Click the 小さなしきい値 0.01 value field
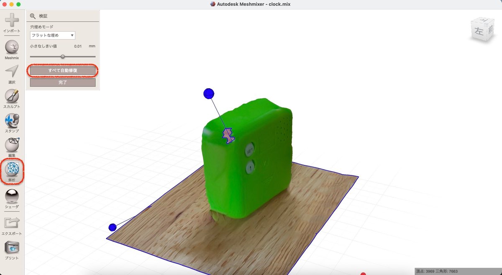 pyautogui.click(x=78, y=46)
